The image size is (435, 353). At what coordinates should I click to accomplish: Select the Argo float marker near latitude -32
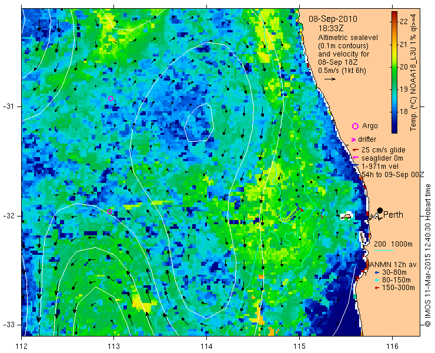click(109, 211)
